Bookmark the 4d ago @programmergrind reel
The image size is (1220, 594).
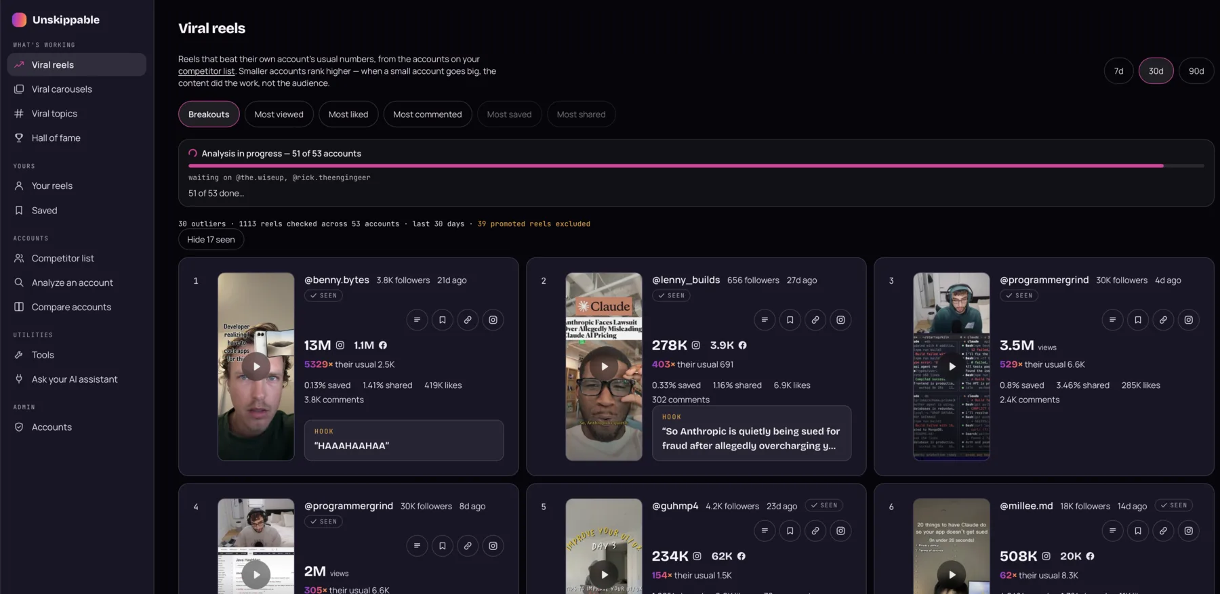point(1138,320)
